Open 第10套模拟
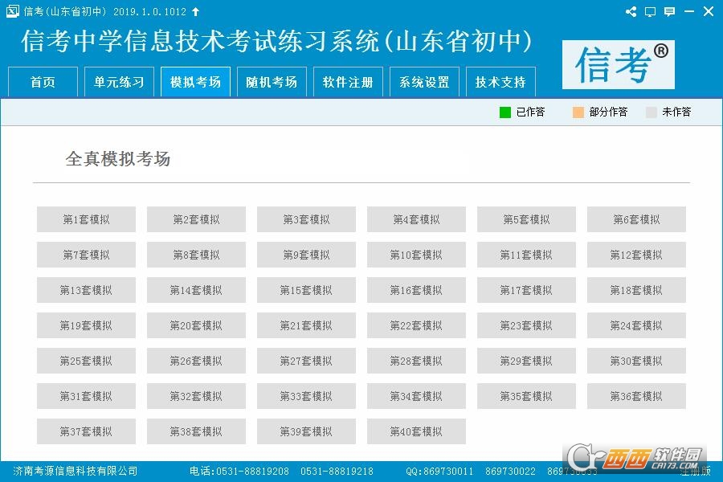The width and height of the screenshot is (723, 482). (416, 255)
